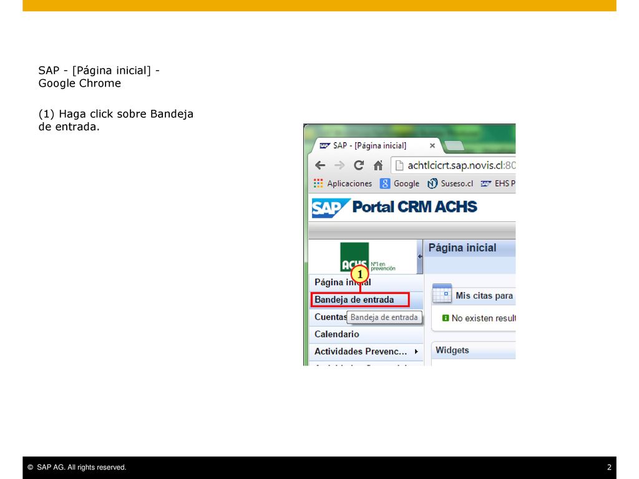639x479 pixels.
Task: Click the address bar with achtlcicrt.sap.novis.cl
Action: click(453, 165)
